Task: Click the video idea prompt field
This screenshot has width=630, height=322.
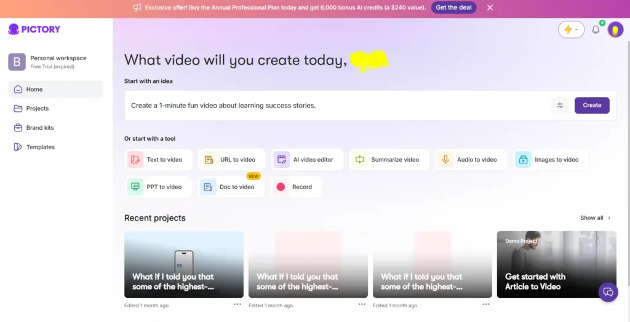Action: [x=337, y=106]
